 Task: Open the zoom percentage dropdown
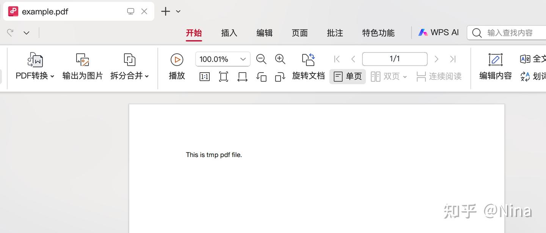click(x=243, y=59)
